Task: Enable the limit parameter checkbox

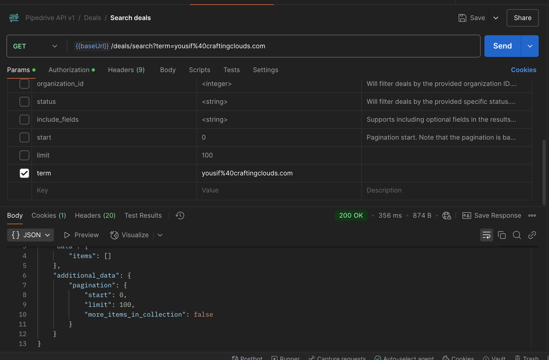Action: [24, 155]
